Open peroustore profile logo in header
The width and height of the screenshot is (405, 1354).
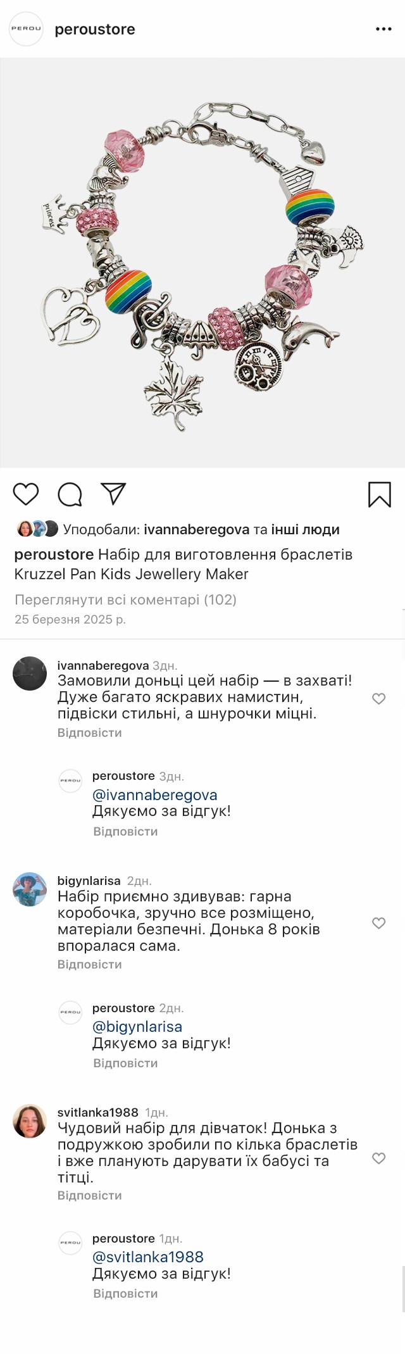(x=26, y=29)
